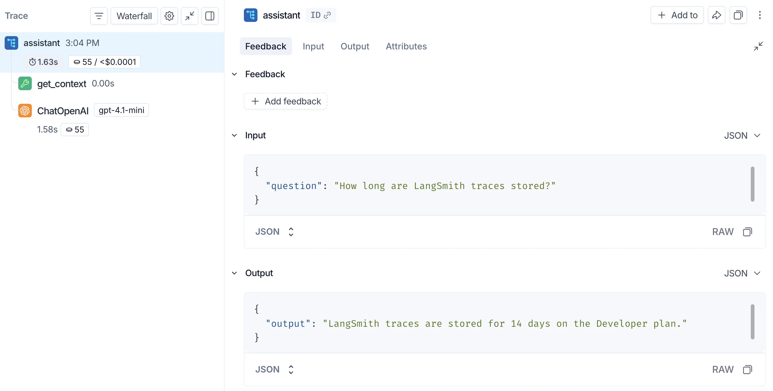This screenshot has width=773, height=391.
Task: Collapse the Output section chevron
Action: point(234,273)
